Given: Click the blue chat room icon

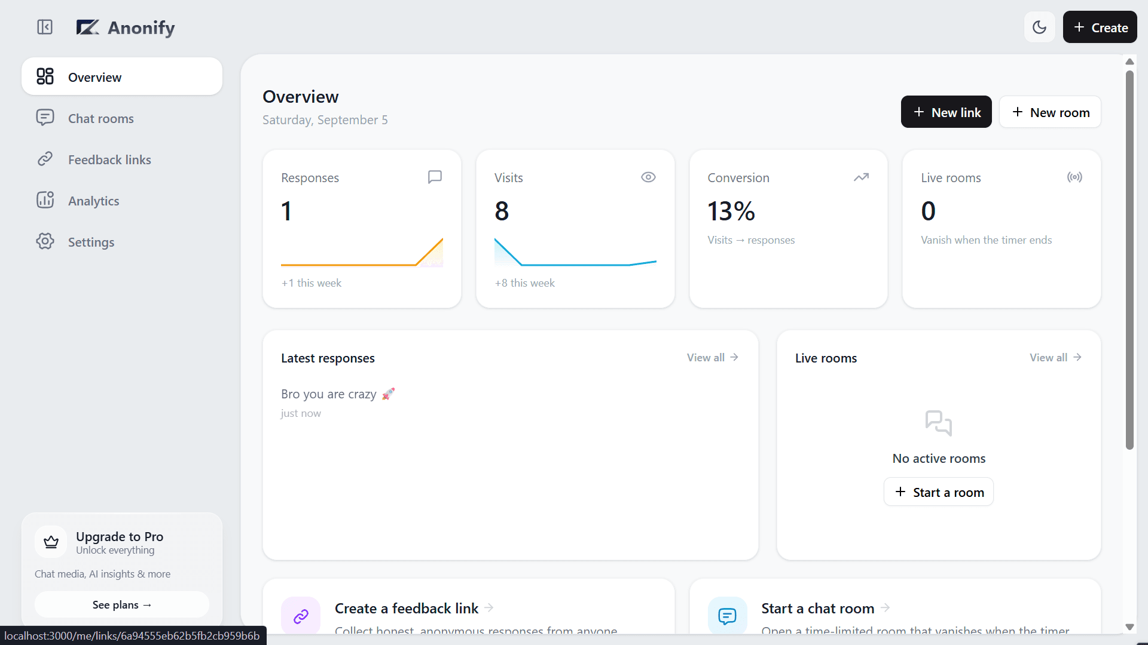Looking at the screenshot, I should [727, 616].
